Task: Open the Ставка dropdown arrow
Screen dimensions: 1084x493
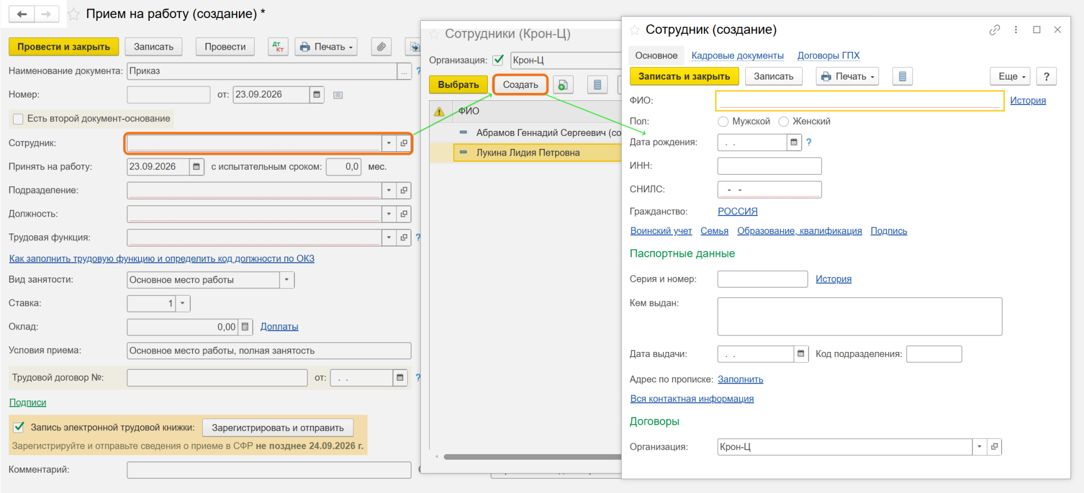Action: [183, 303]
